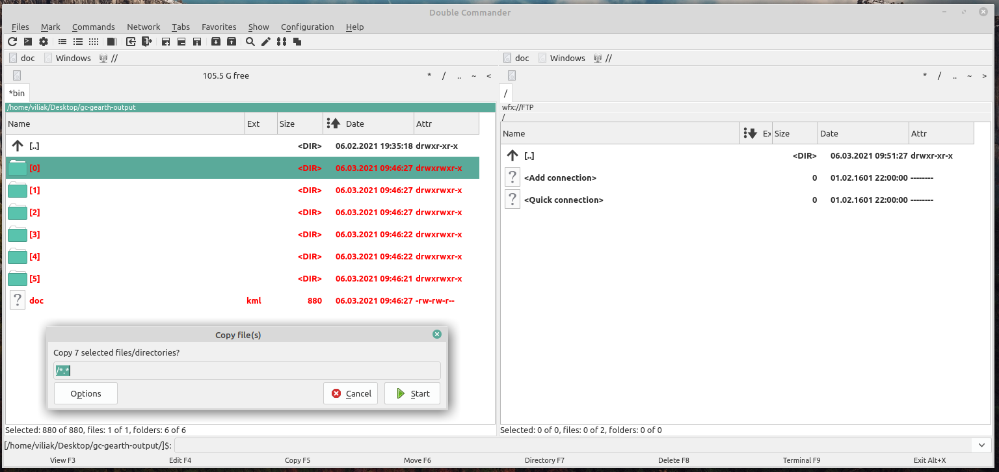Switch to thumbnails view using grid icon
999x472 pixels.
94,42
